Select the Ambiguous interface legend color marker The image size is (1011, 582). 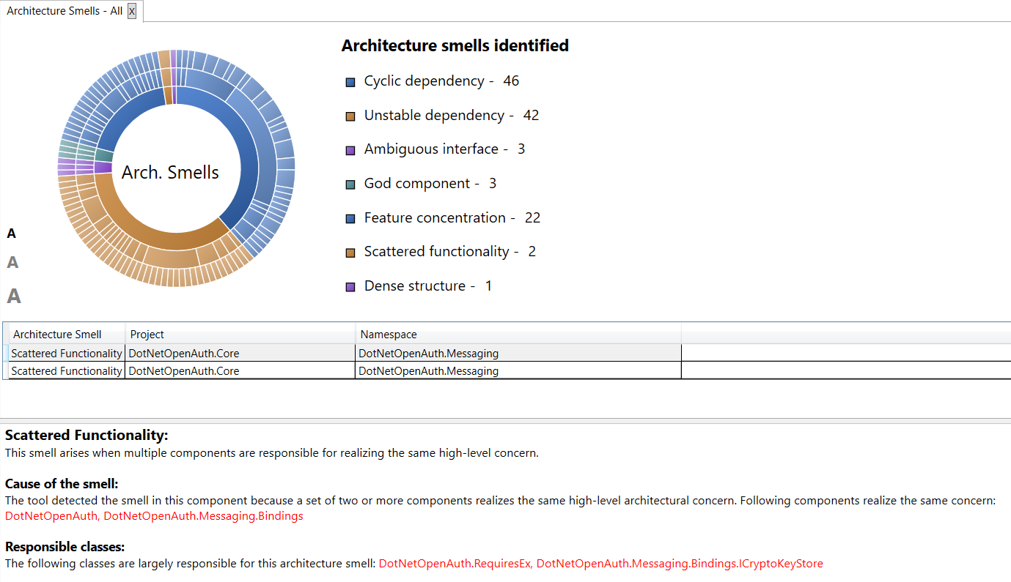click(348, 149)
